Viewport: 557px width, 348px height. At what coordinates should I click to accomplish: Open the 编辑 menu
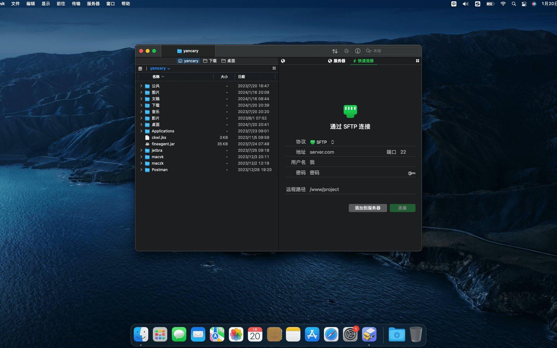point(31,4)
